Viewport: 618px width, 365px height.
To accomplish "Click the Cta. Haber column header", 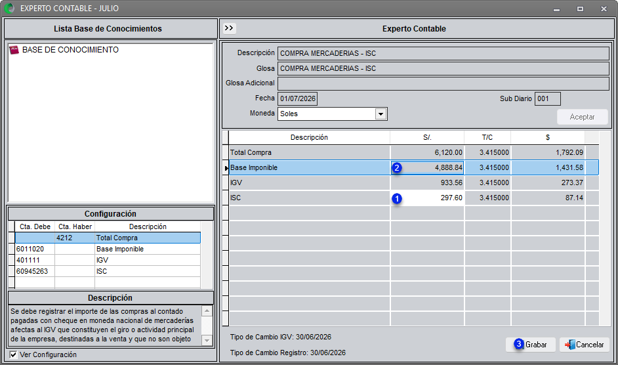I will 75,226.
